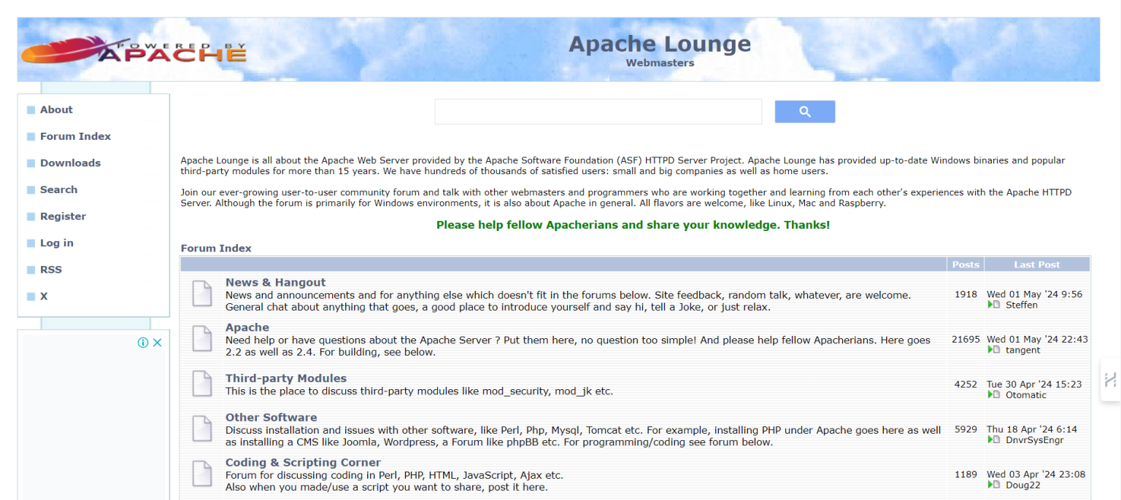Select the Third-party Modules forum icon
Image resolution: width=1121 pixels, height=500 pixels.
201,384
